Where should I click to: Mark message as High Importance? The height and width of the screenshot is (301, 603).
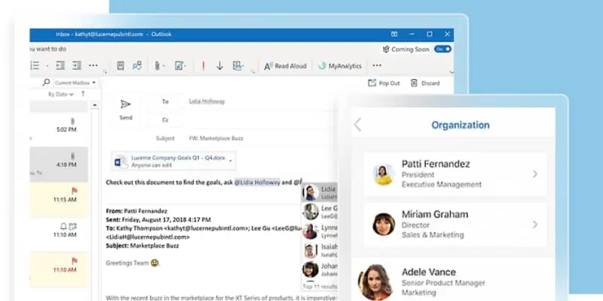(204, 65)
